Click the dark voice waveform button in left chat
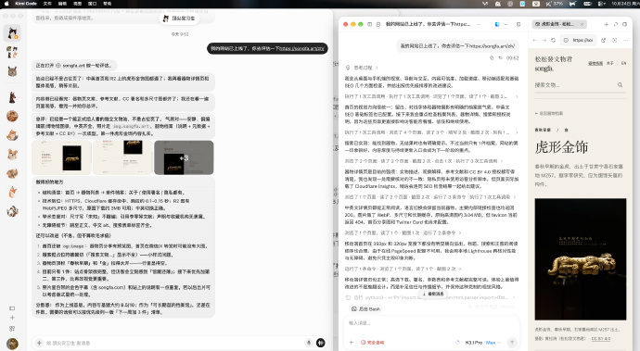Image resolution: width=640 pixels, height=351 pixels. coord(321,343)
